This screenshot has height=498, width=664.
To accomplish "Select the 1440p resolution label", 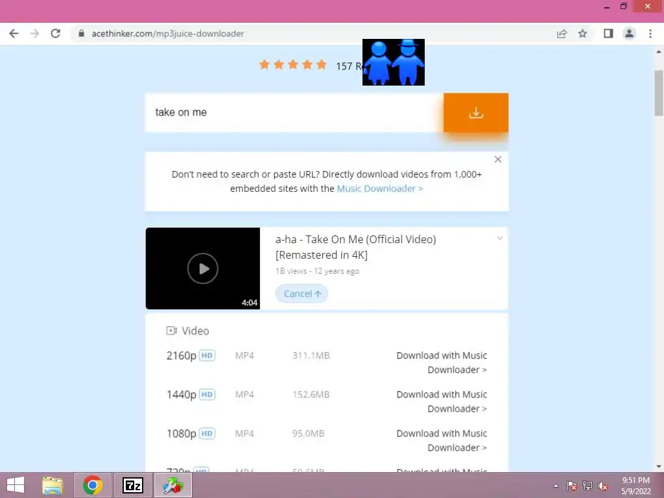I will pyautogui.click(x=182, y=395).
